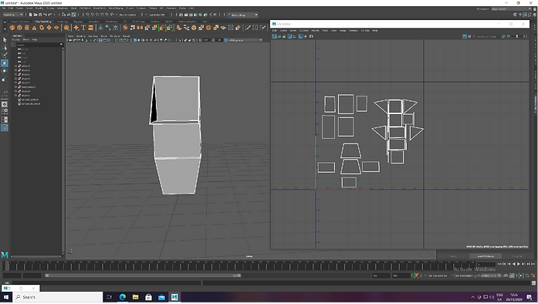Switch to the Sculpting shelf tab
The image size is (538, 304).
[63, 22]
